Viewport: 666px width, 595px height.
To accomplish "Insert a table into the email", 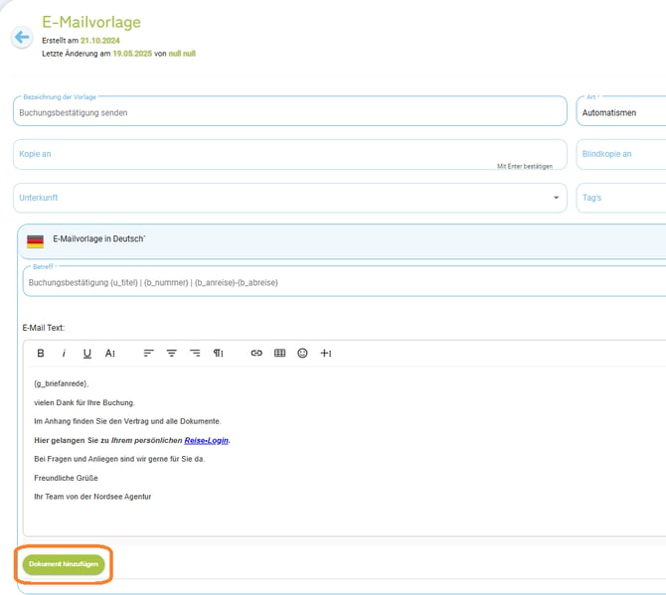I will click(x=279, y=353).
